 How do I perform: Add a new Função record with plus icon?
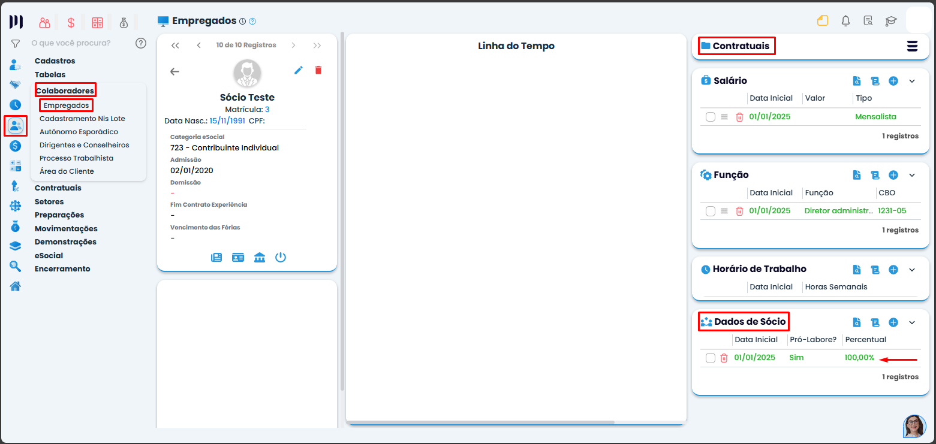pyautogui.click(x=893, y=175)
